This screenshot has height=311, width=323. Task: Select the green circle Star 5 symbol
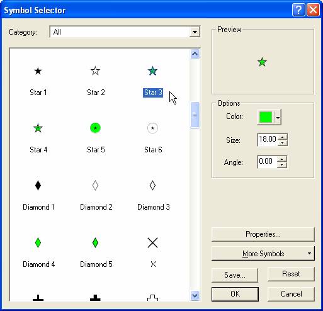(95, 128)
